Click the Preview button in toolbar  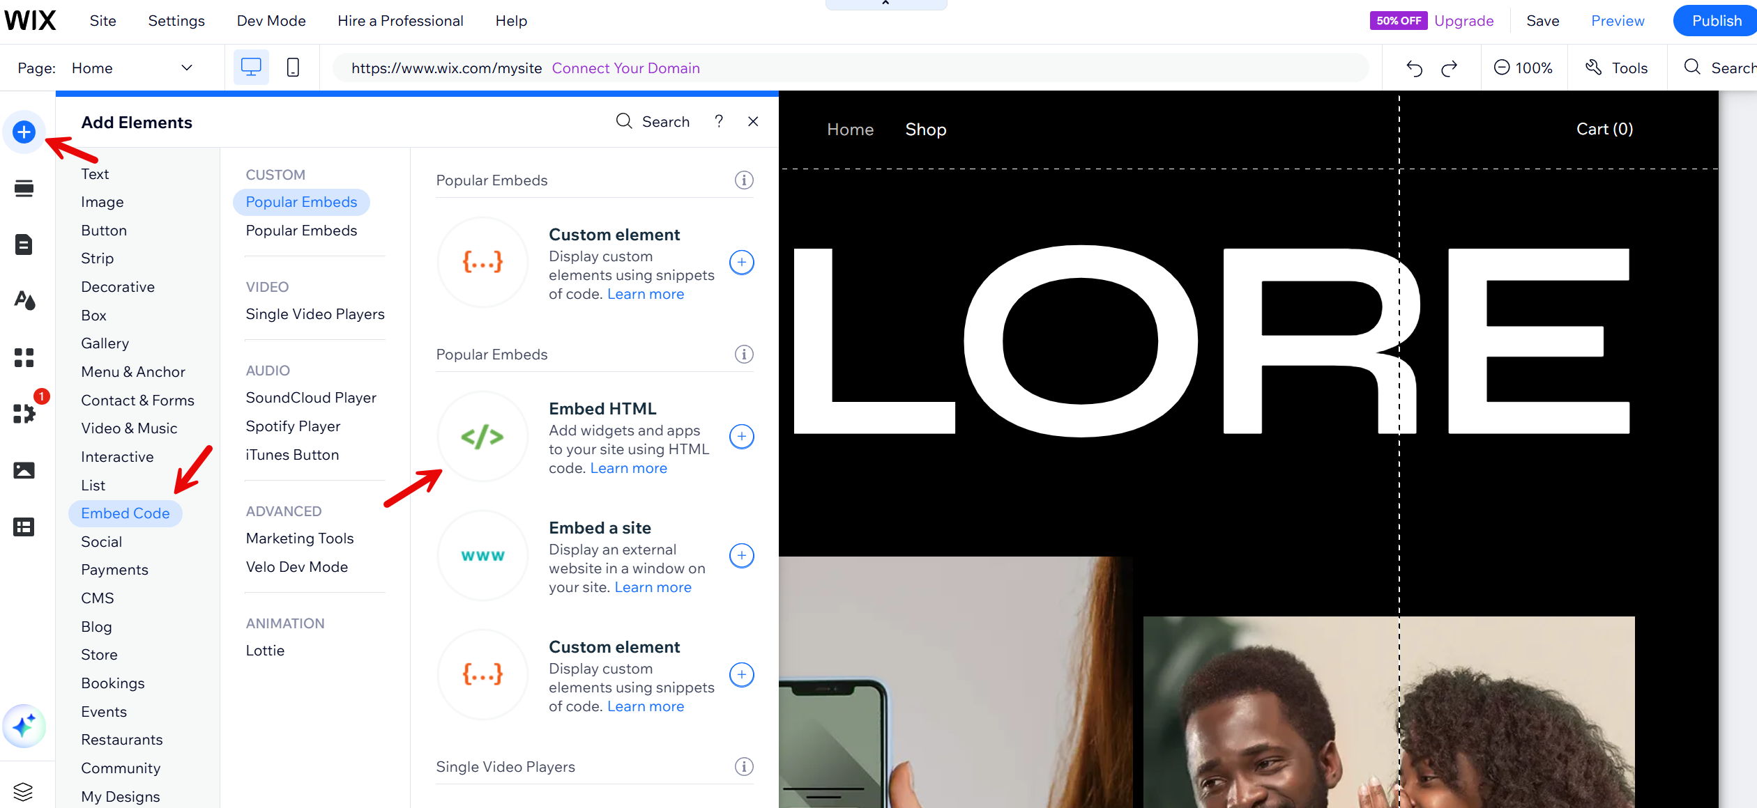(x=1618, y=19)
